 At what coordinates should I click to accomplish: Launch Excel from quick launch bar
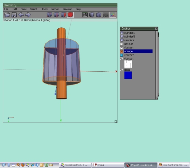point(46,165)
